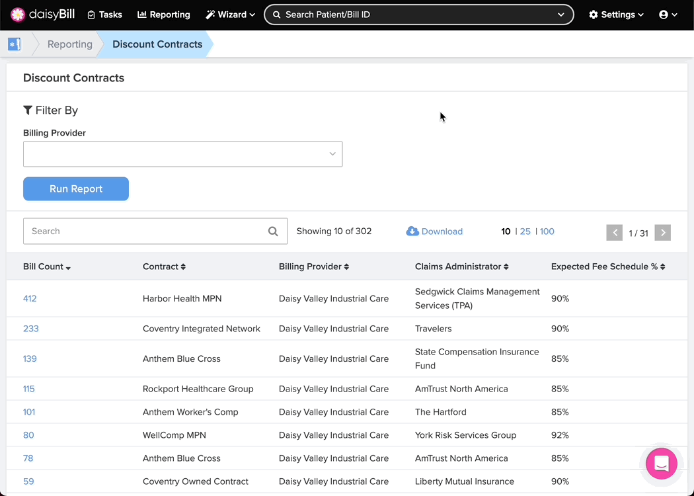Click the Travelers claims administrator cell
This screenshot has width=694, height=496.
pos(434,329)
